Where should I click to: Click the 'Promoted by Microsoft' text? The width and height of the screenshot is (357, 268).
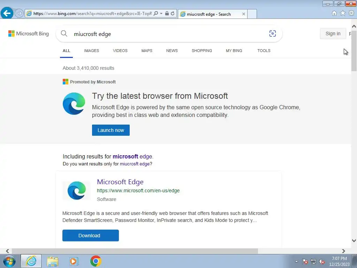click(x=93, y=82)
